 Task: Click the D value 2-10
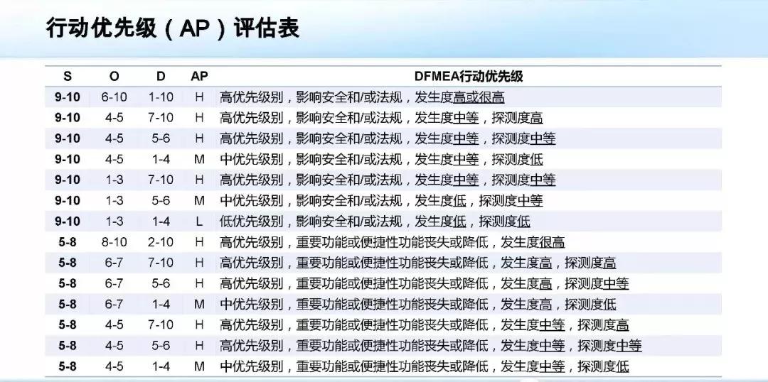pyautogui.click(x=161, y=241)
